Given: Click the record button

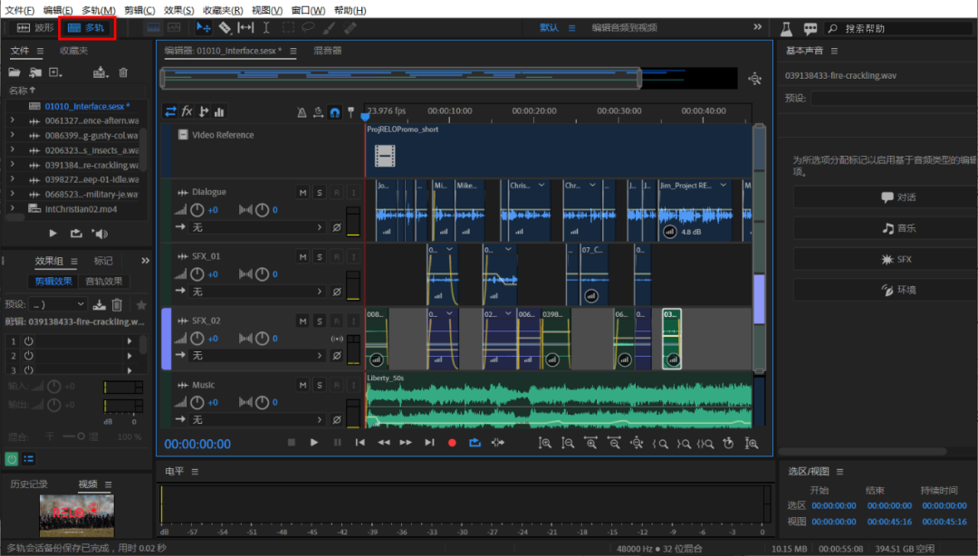Looking at the screenshot, I should point(452,443).
